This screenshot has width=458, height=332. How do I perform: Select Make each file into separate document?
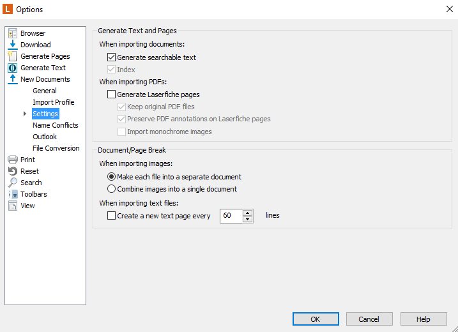click(111, 177)
